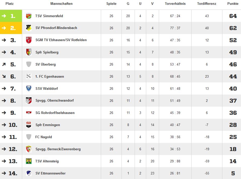Click the SV Ettmannsweiler shield logo

29,173
